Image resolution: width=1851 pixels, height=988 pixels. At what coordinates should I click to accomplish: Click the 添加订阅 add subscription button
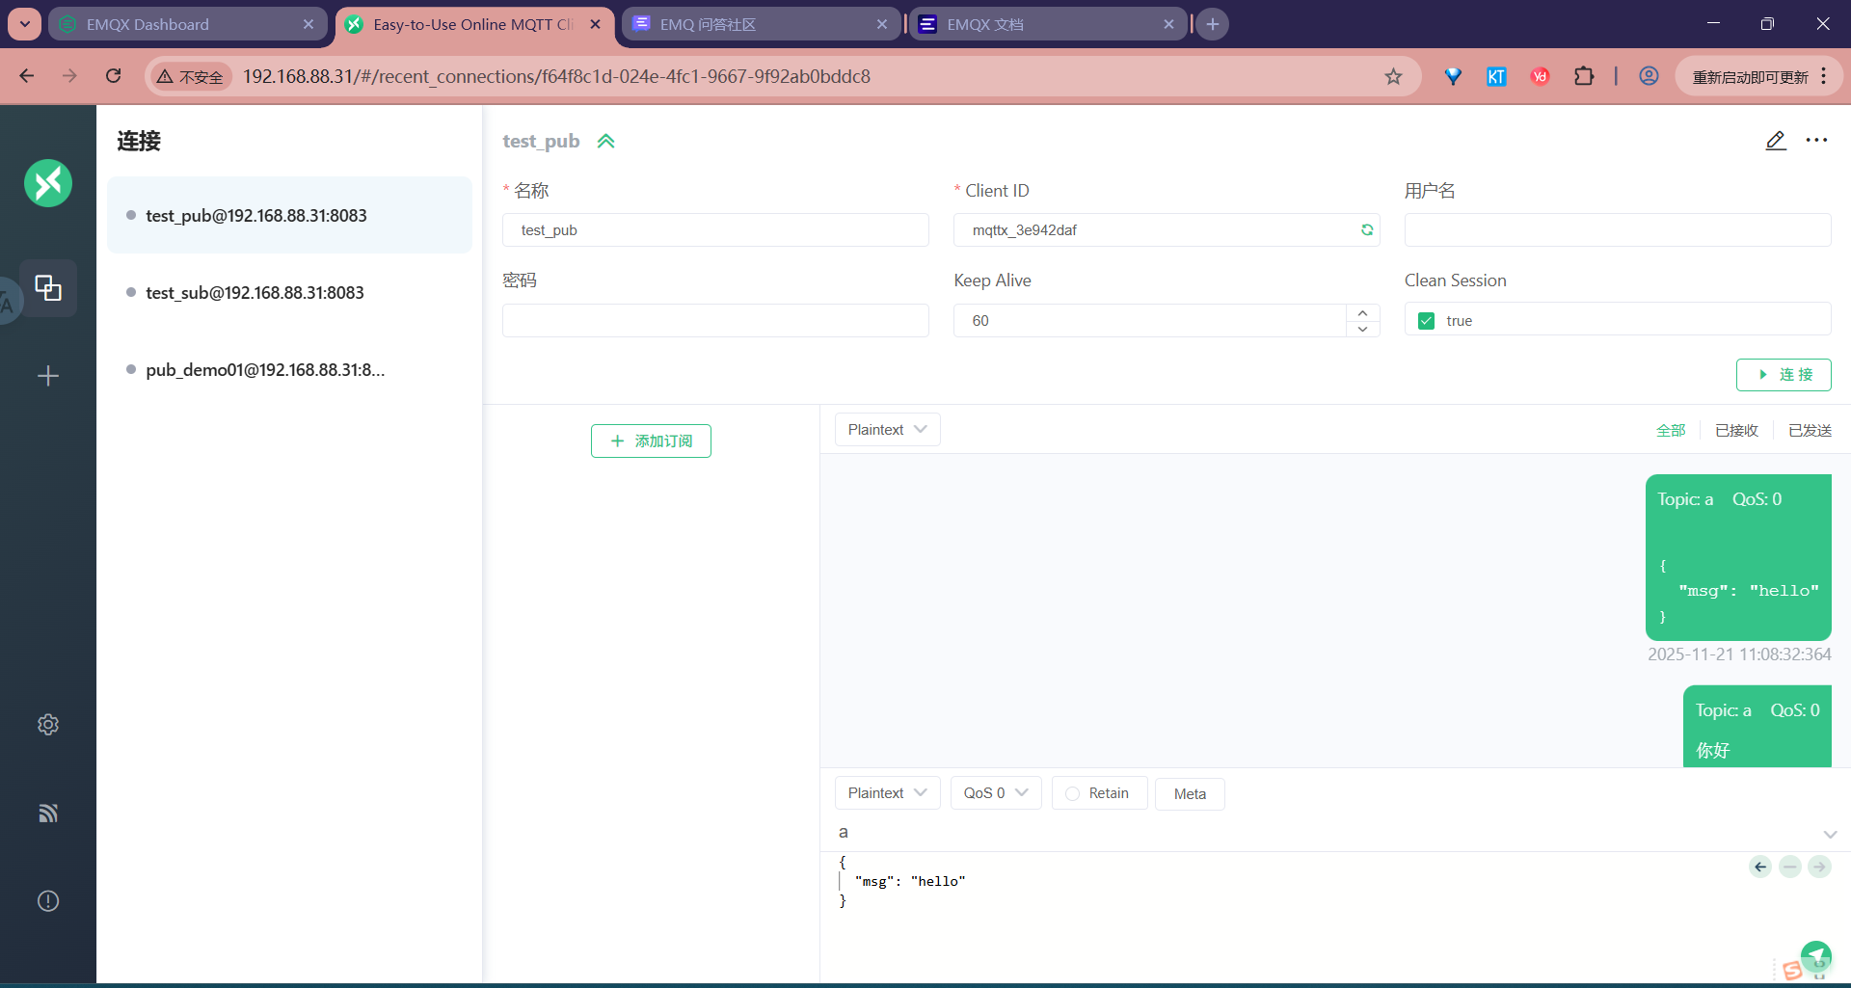click(x=651, y=441)
